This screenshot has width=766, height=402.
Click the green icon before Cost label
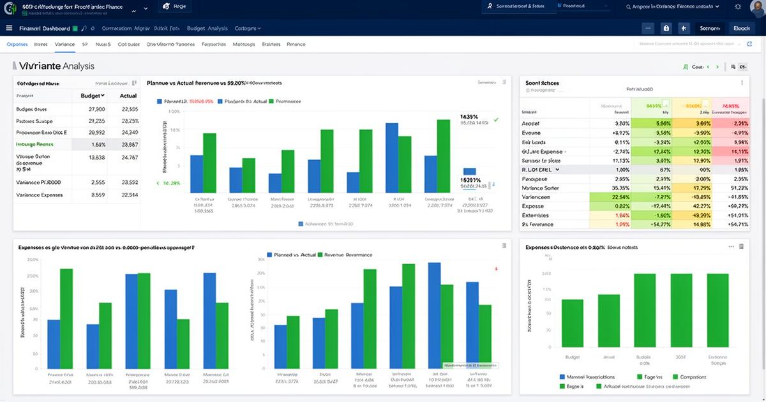(686, 66)
